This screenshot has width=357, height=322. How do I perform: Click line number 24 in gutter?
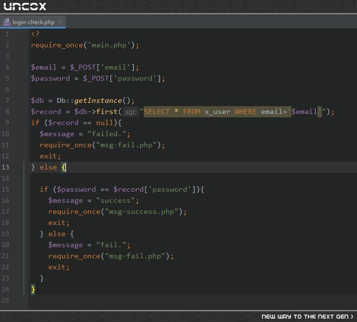pos(5,289)
